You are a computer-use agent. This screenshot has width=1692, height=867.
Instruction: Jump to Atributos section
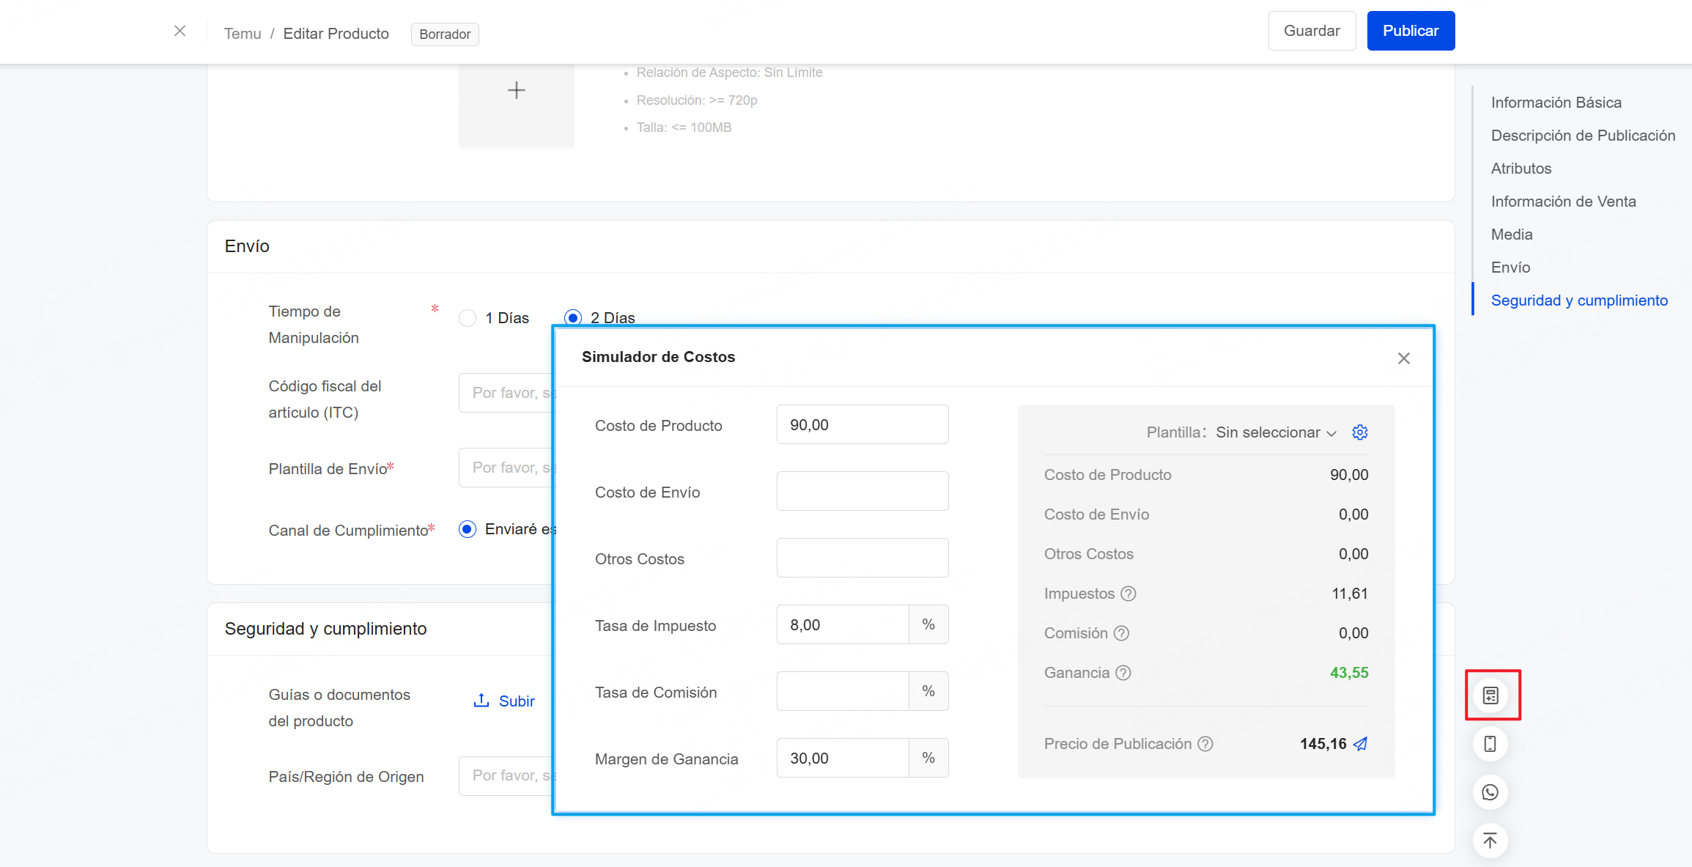[x=1521, y=169]
